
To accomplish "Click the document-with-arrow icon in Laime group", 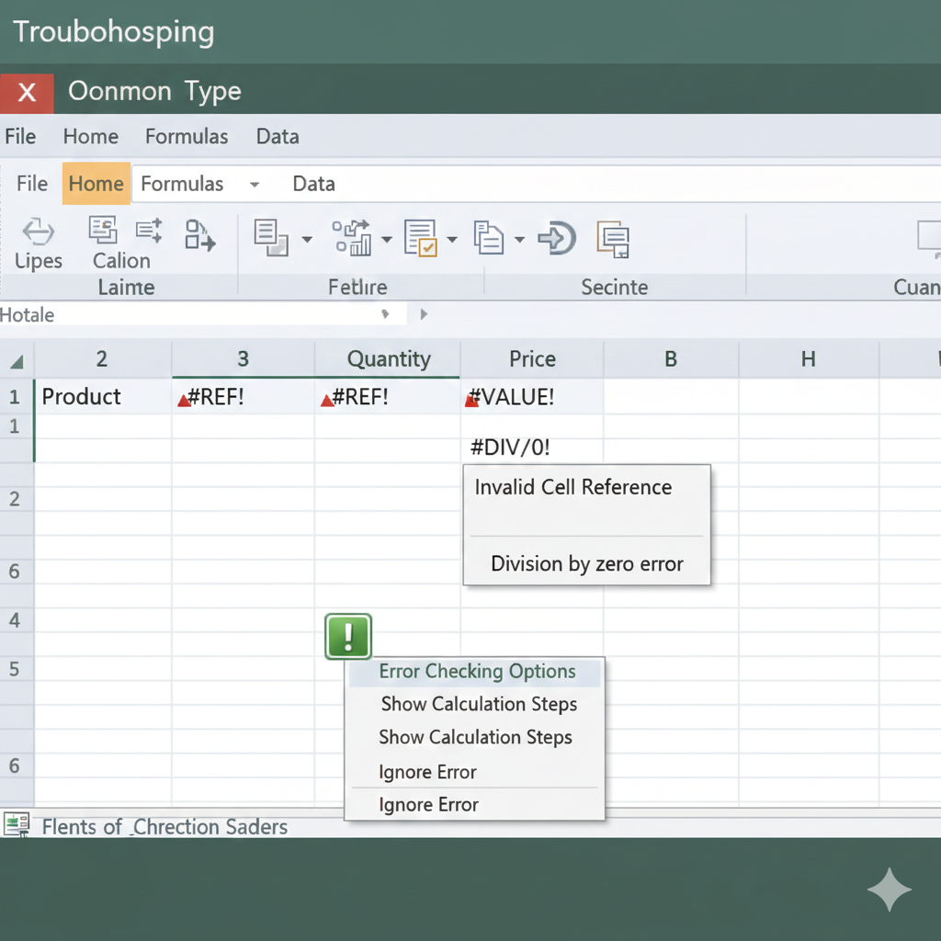I will 199,235.
